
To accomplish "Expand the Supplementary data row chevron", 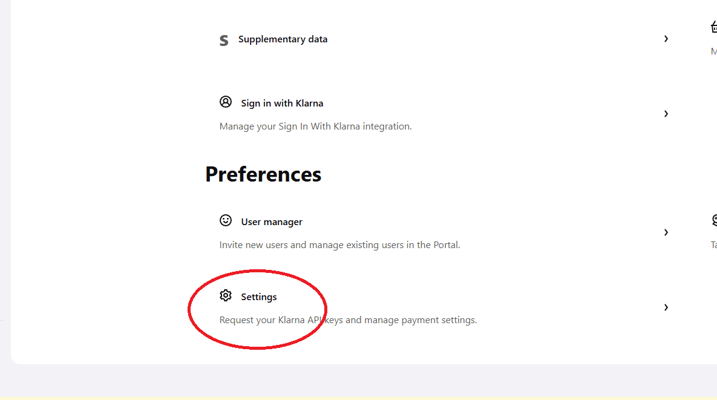I will (666, 38).
